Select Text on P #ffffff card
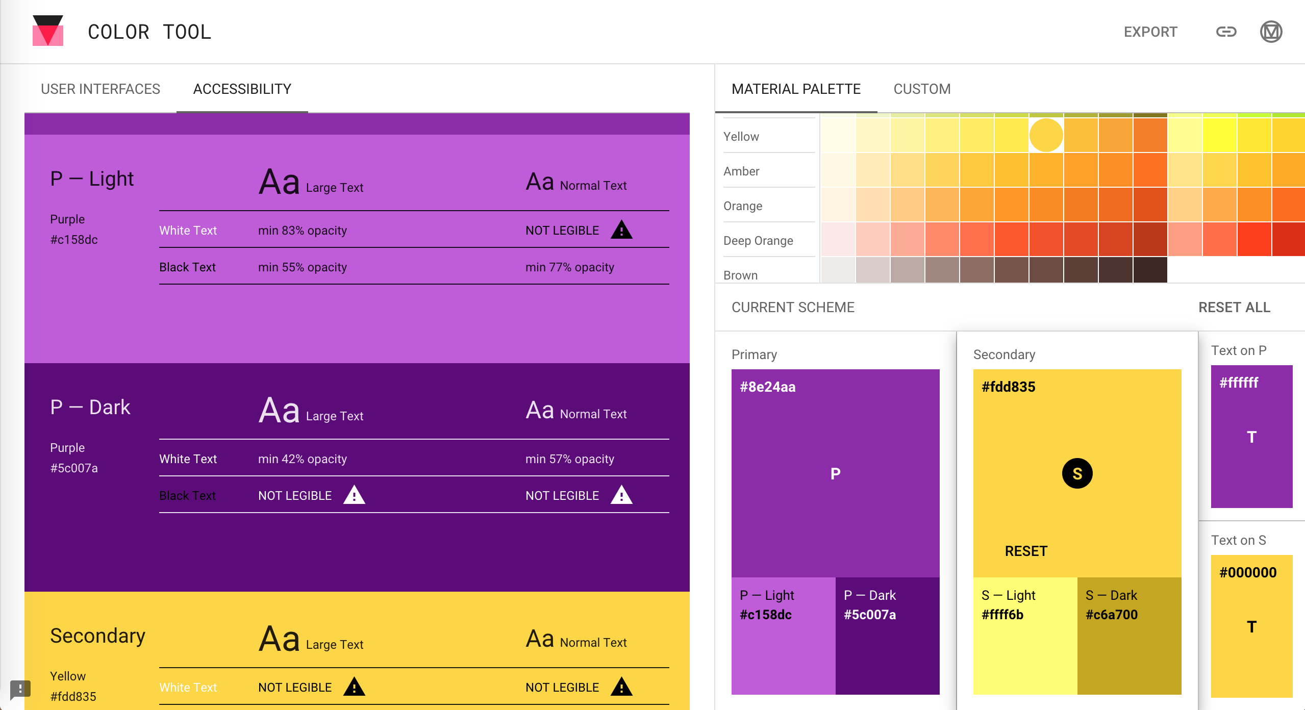 pyautogui.click(x=1251, y=437)
